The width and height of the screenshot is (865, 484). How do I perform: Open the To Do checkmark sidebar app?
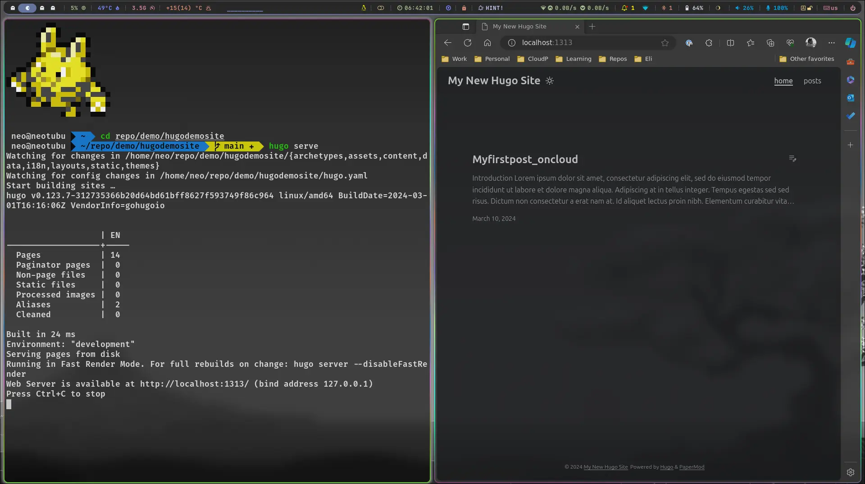pos(851,116)
